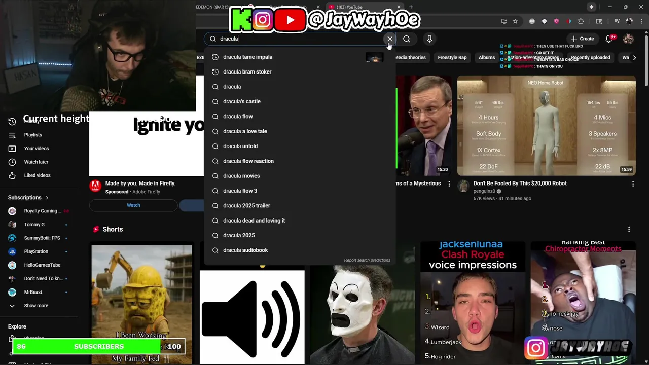The height and width of the screenshot is (365, 649).
Task: Open Liked videos in the sidebar
Action: (x=38, y=175)
